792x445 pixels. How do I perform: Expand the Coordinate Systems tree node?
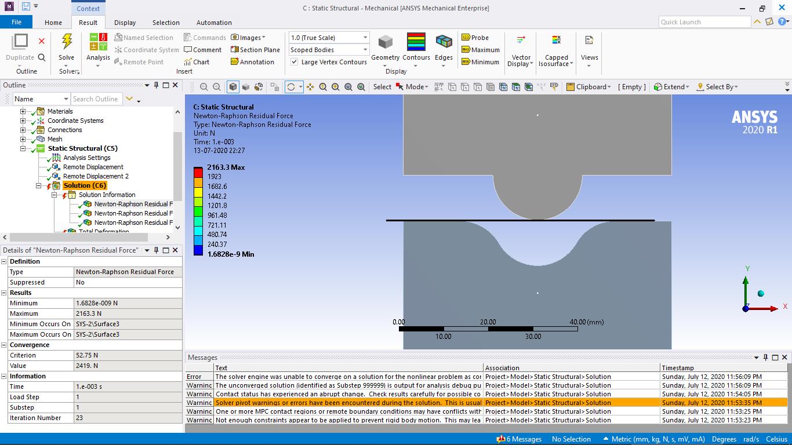[x=23, y=121]
